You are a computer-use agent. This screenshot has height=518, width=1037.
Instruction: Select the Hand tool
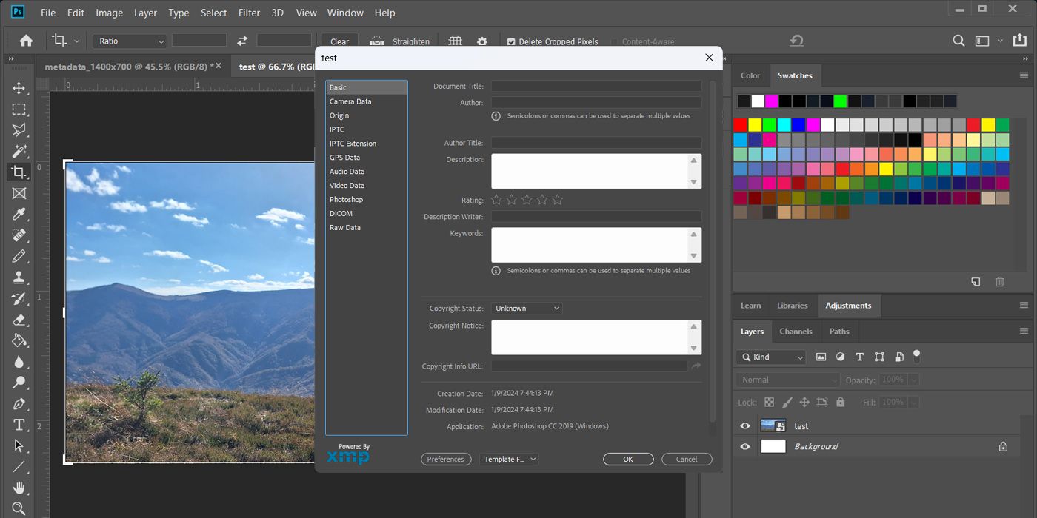click(19, 488)
